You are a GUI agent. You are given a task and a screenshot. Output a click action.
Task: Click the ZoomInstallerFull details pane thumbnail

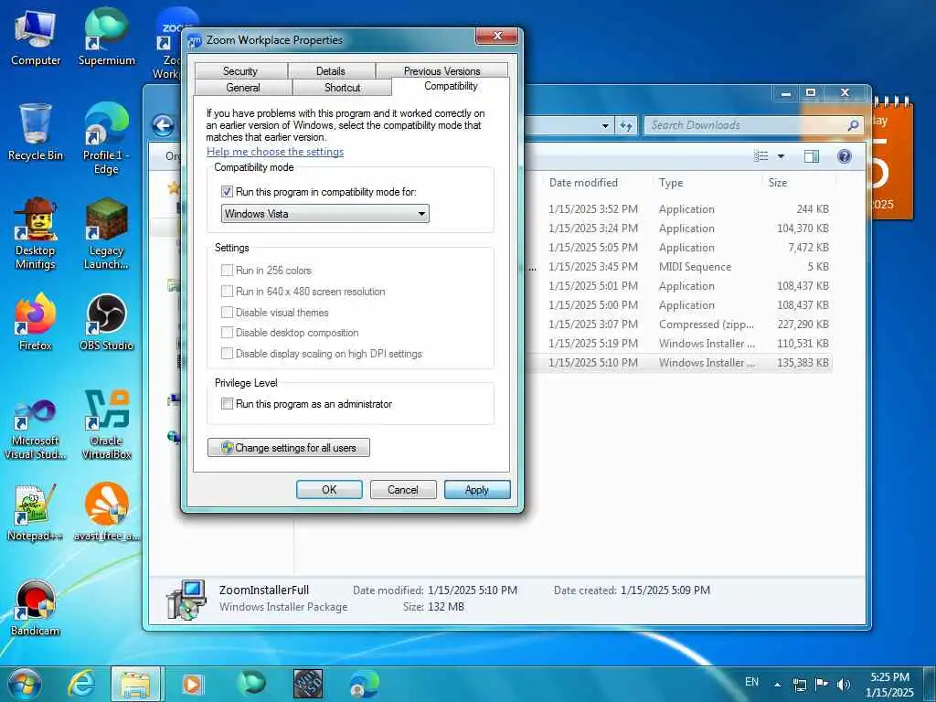[x=186, y=600]
